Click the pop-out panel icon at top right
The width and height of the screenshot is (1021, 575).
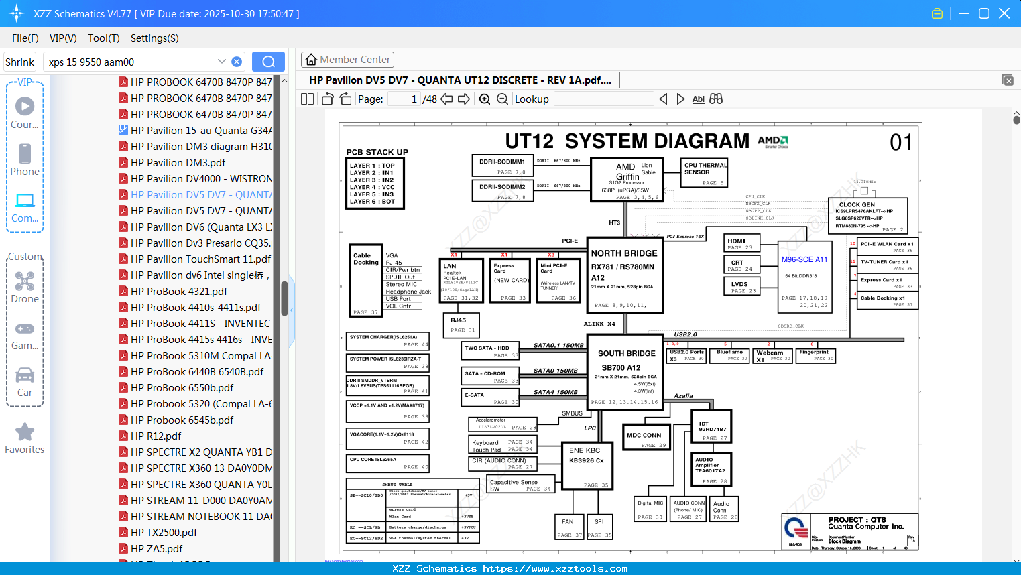(1008, 80)
